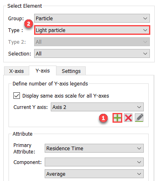
Task: Click the red step marker numbered 1
Action: click(x=103, y=118)
